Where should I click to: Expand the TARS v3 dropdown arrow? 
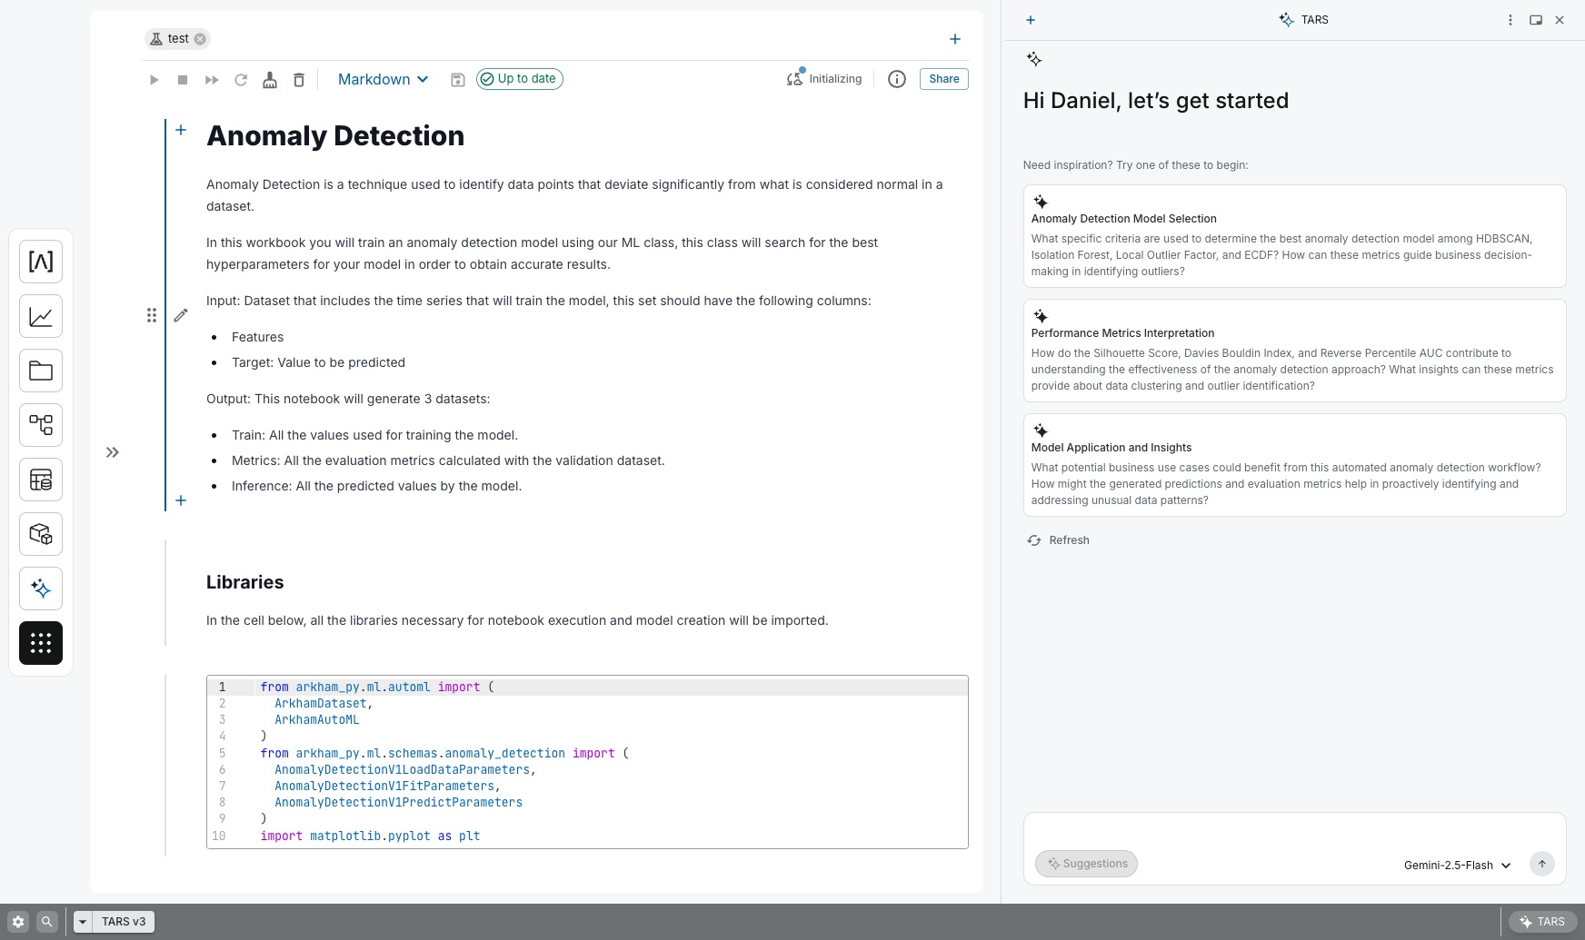(x=83, y=922)
